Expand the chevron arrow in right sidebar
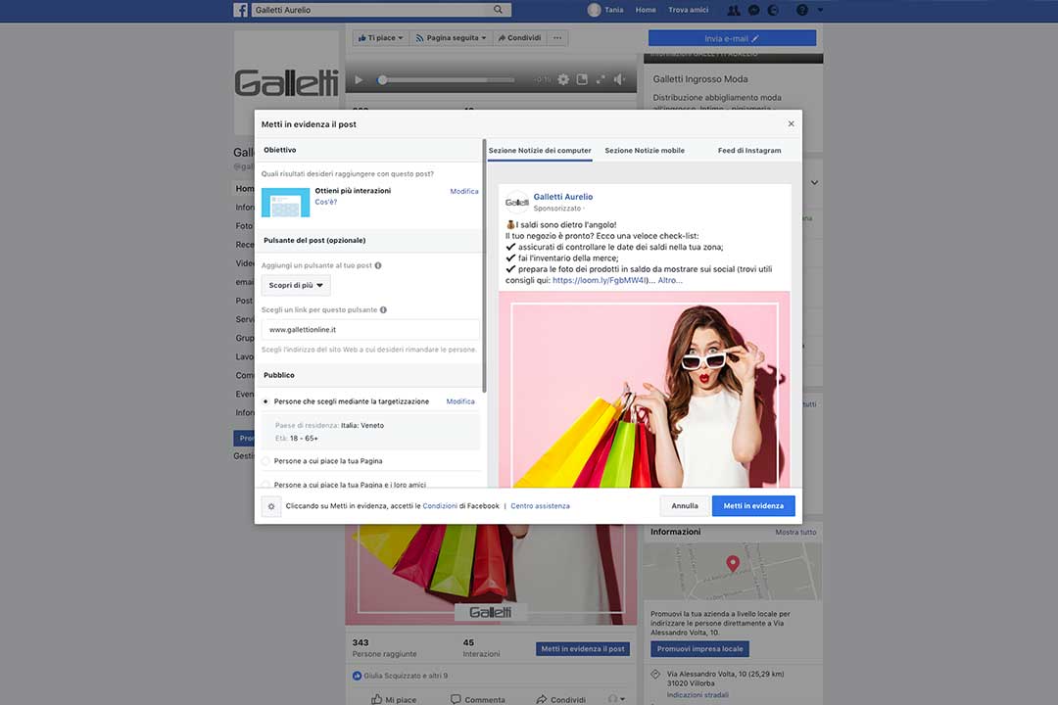The width and height of the screenshot is (1058, 705). [814, 183]
